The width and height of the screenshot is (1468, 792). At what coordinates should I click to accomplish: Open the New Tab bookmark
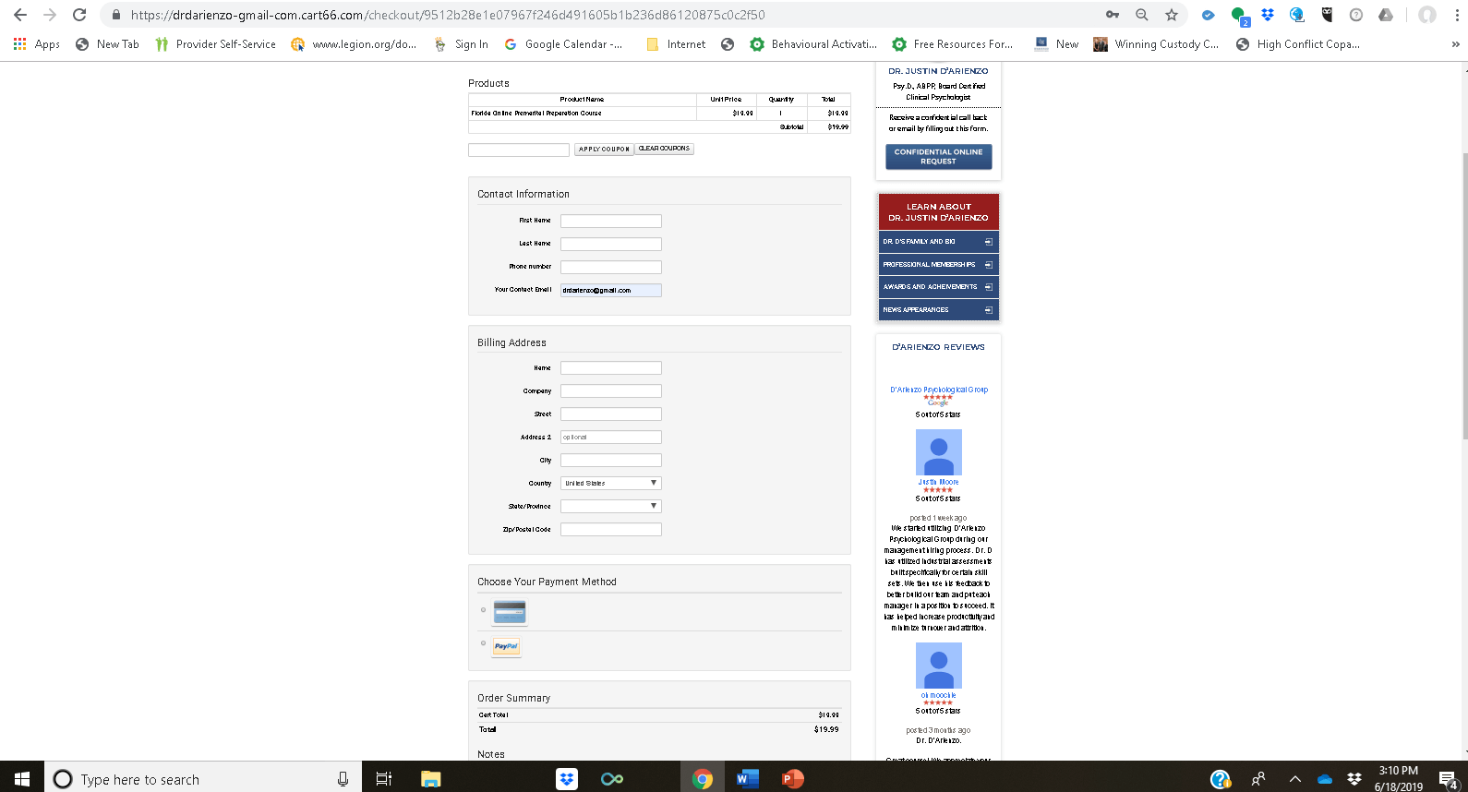[107, 44]
